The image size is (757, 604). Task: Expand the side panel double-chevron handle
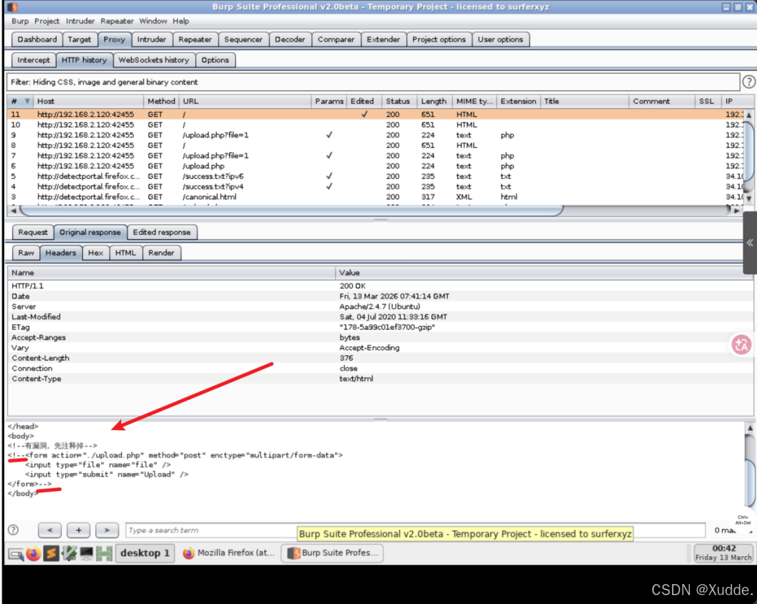click(x=749, y=242)
